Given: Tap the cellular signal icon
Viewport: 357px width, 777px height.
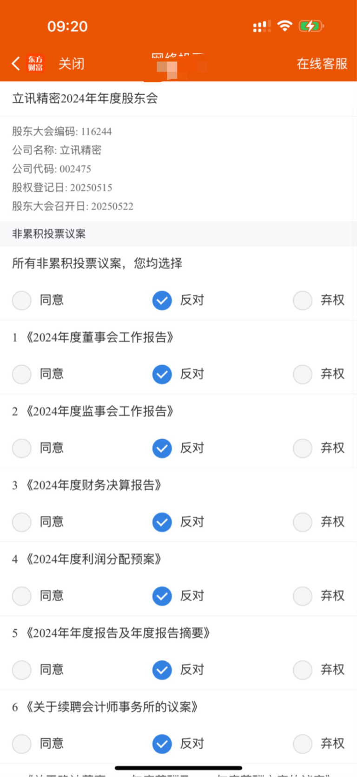Looking at the screenshot, I should point(262,26).
